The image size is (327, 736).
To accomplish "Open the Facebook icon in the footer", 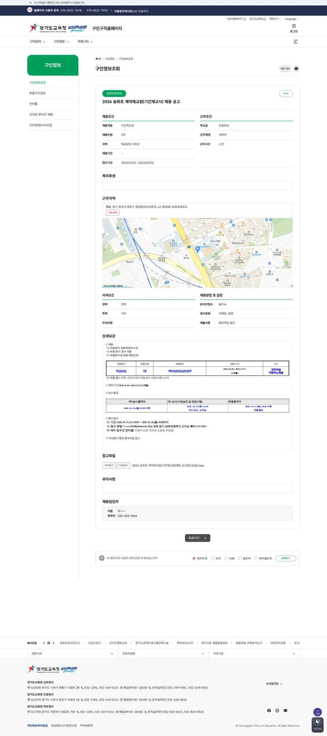I will pyautogui.click(x=269, y=711).
